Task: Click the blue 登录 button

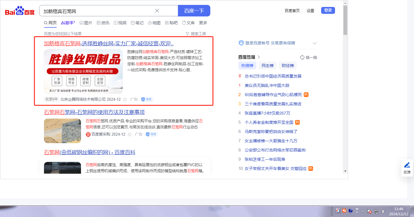Action: click(x=328, y=10)
